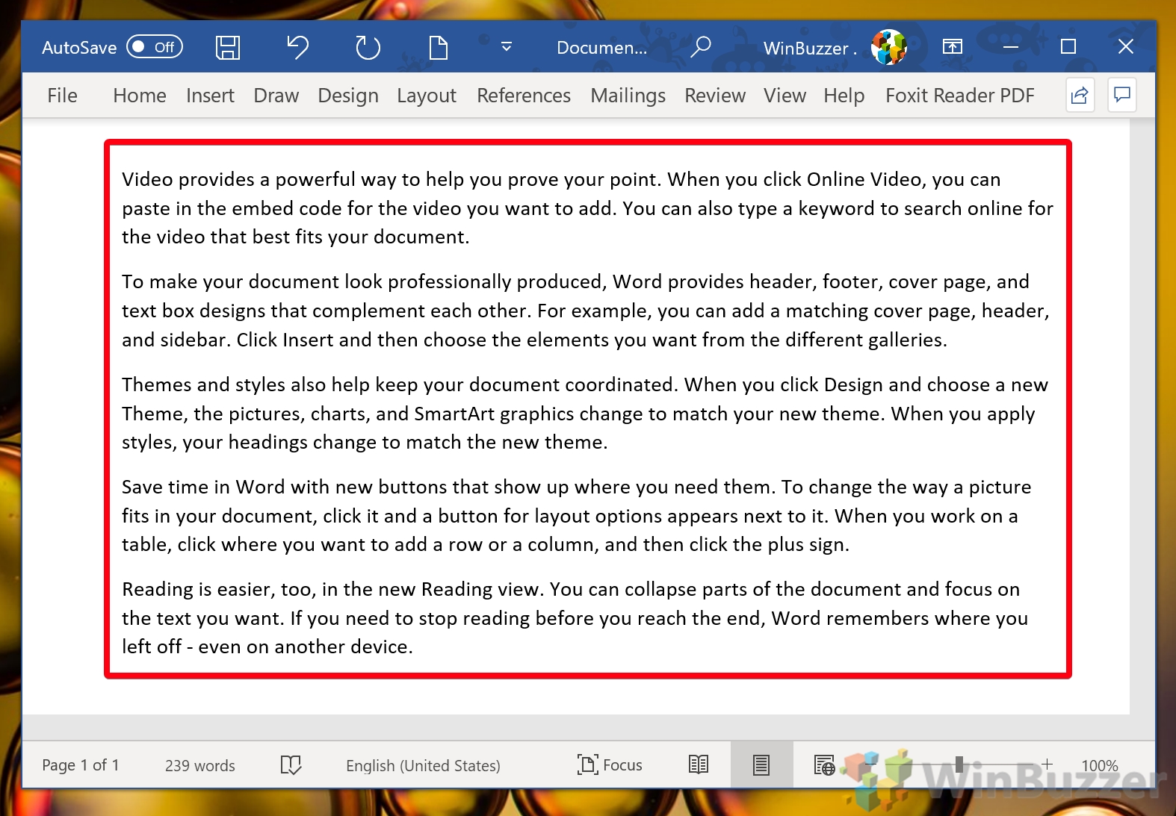1176x816 pixels.
Task: Switch to Web Layout view icon
Action: [824, 764]
